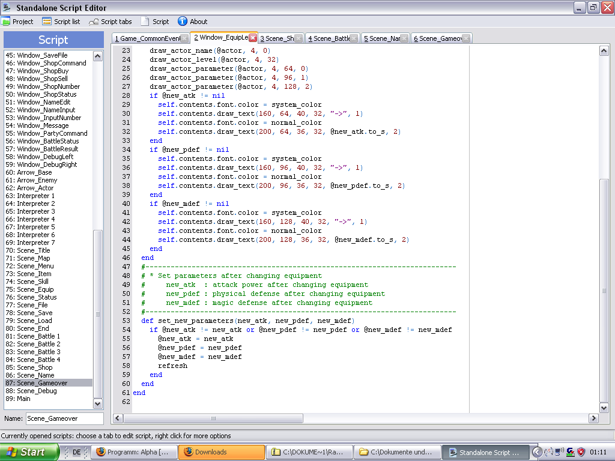Close the Game_CommonEvent tab
Screen dimensions: 615x461
[185, 38]
